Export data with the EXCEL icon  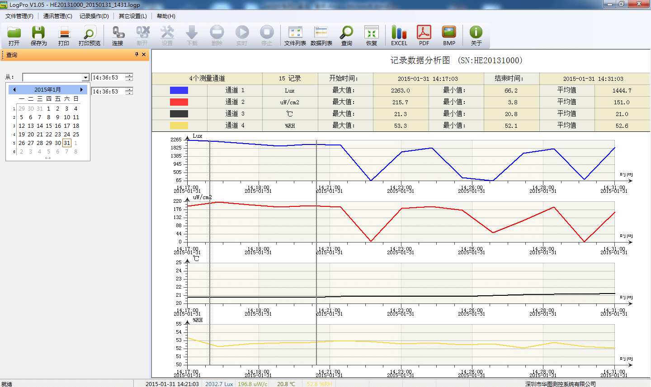[x=399, y=35]
